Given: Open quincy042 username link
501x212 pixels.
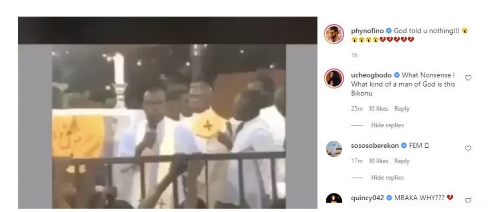Looking at the screenshot, I should [367, 198].
